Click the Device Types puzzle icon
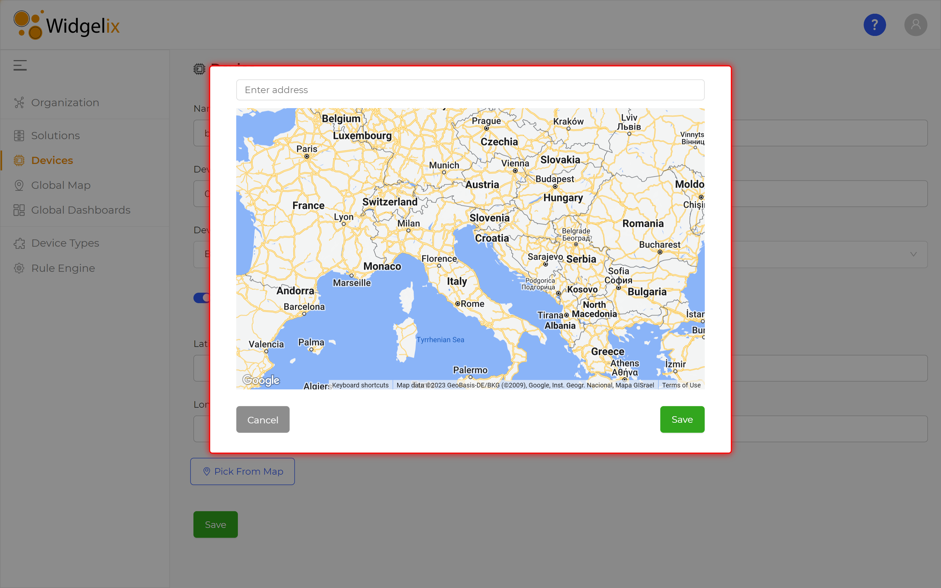Viewport: 941px width, 588px height. click(x=19, y=243)
